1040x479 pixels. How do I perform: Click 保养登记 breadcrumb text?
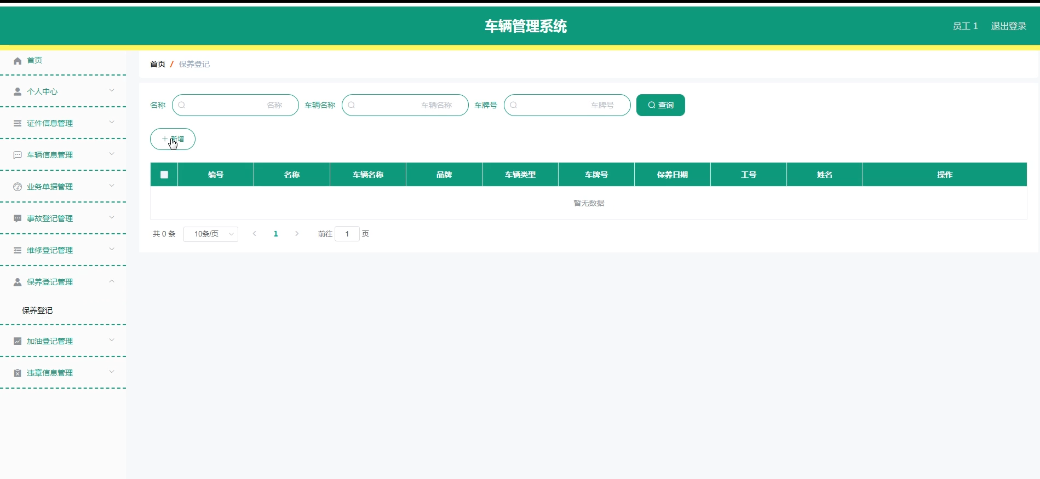click(194, 64)
